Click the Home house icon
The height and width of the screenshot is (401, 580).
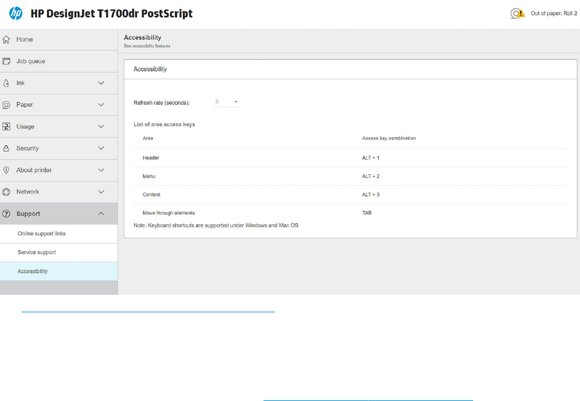[6, 39]
